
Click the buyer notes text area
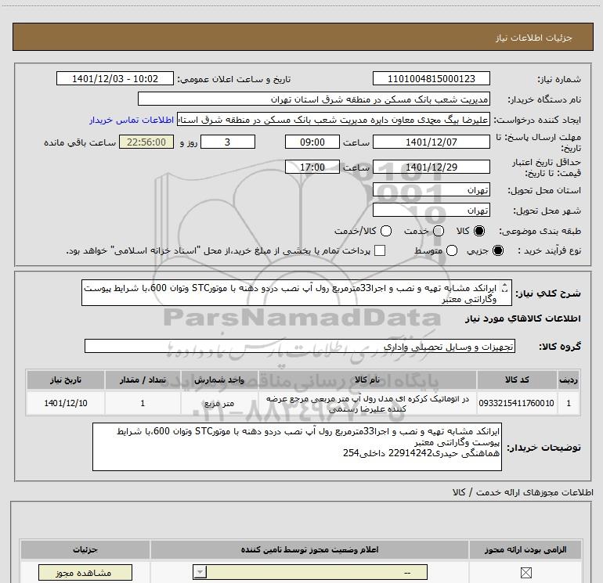(x=297, y=447)
